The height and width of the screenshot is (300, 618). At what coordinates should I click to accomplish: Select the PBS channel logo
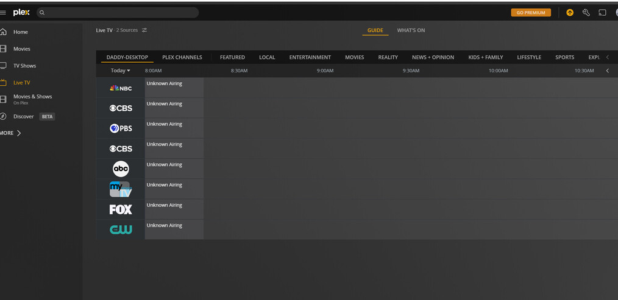tap(121, 128)
